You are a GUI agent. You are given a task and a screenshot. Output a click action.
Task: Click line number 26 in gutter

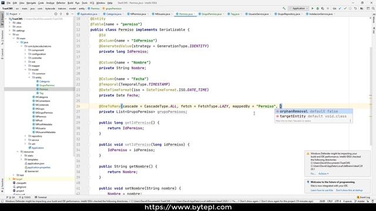[x=78, y=106]
